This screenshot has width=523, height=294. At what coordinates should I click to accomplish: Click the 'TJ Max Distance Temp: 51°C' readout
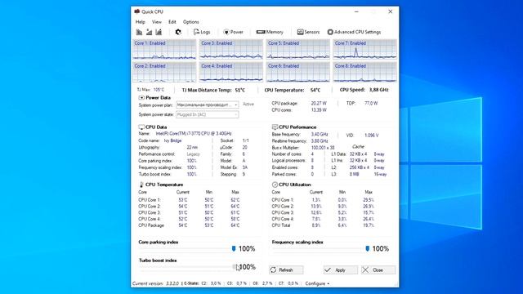pos(213,90)
